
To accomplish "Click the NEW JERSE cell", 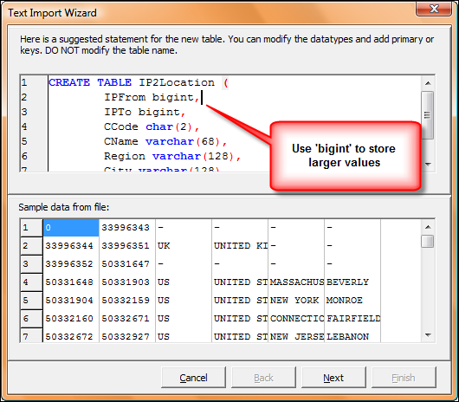I will tap(296, 335).
